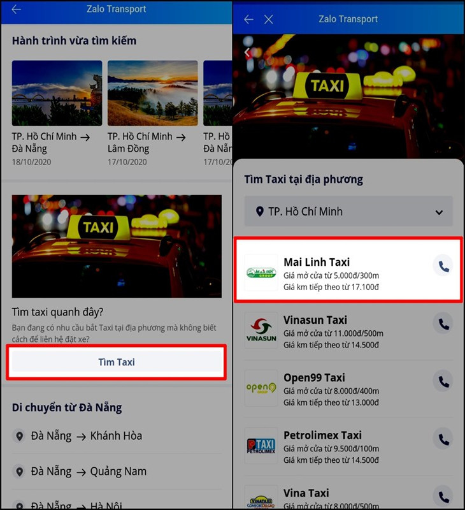
Task: Expand the location selector chevron arrow
Action: (439, 212)
